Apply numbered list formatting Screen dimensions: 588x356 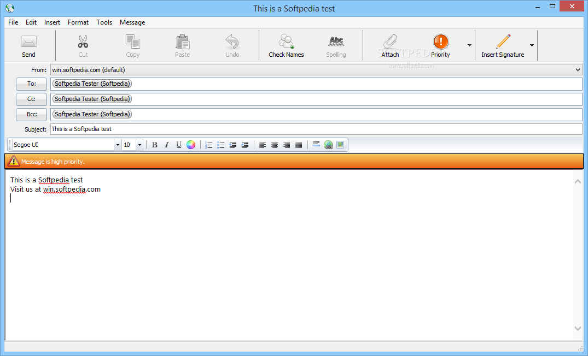tap(209, 145)
